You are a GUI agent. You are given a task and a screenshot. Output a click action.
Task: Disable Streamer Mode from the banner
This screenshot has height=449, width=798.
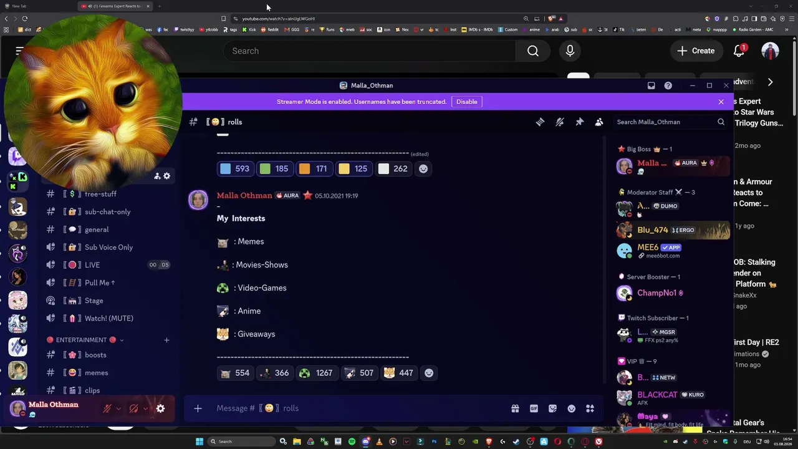point(466,102)
